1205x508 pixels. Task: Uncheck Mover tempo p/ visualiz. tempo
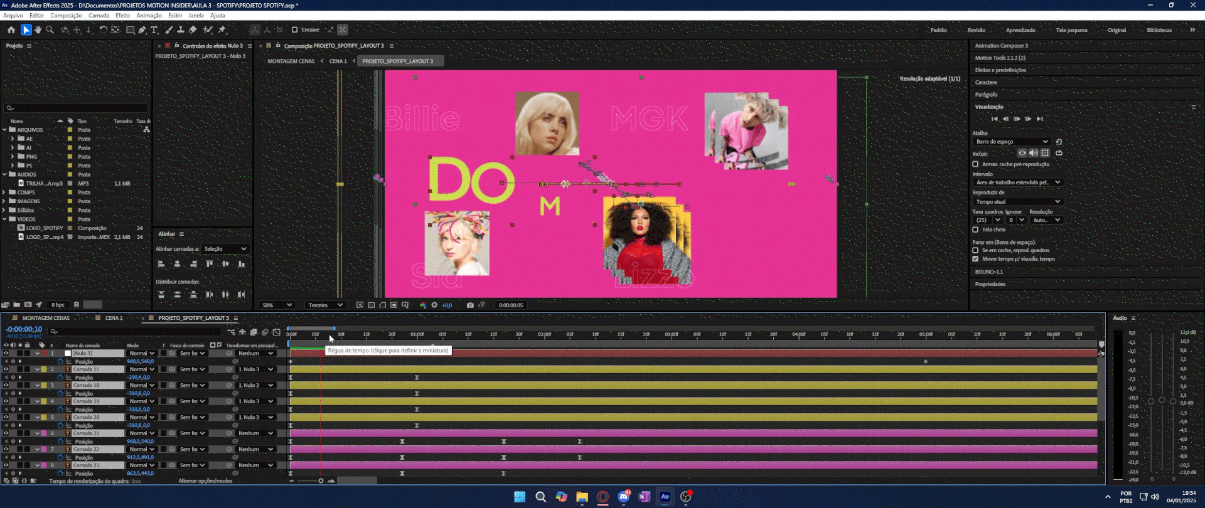click(975, 259)
